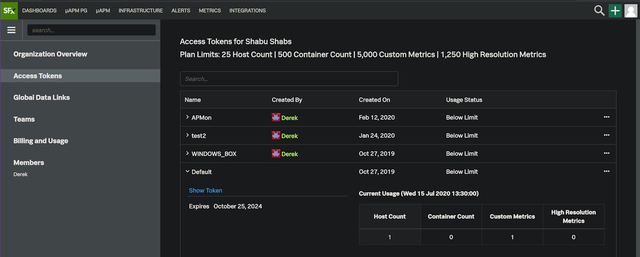Open the user profile avatar icon

tap(631, 10)
